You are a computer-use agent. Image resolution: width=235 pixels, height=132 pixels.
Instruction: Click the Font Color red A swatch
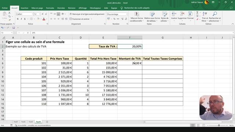click(x=44, y=19)
